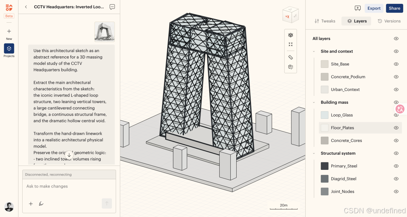Select the Loop_Glass layer name
The image size is (407, 217).
click(341, 115)
